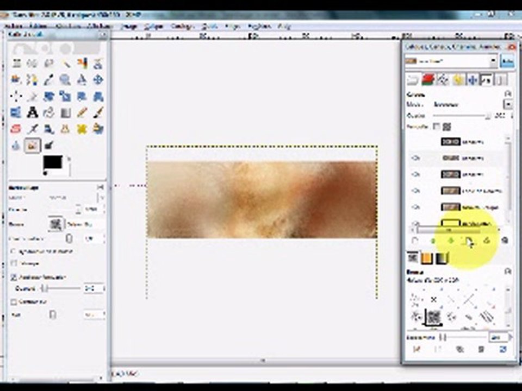Select the Pencil tool
The width and height of the screenshot is (522, 391).
(82, 113)
